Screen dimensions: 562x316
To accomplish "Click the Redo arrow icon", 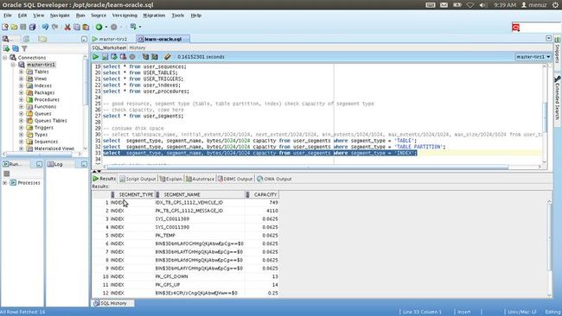I will point(54,27).
